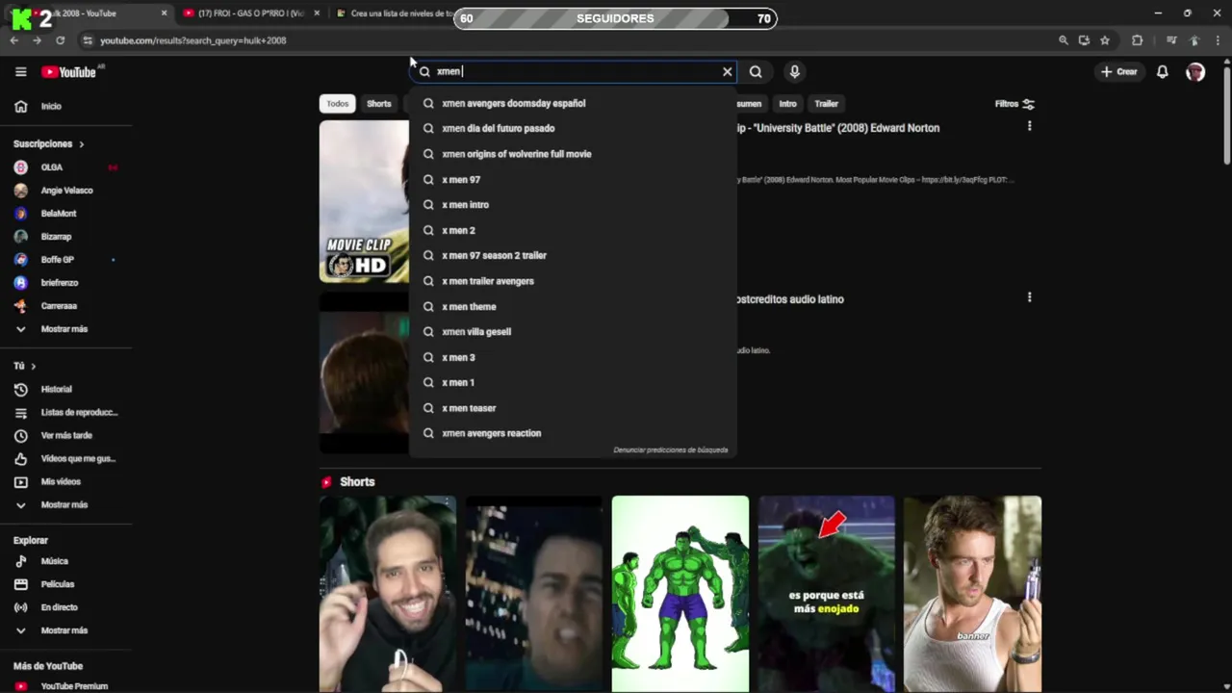This screenshot has height=693, width=1232.
Task: Click in the YouTube search input field
Action: [576, 71]
